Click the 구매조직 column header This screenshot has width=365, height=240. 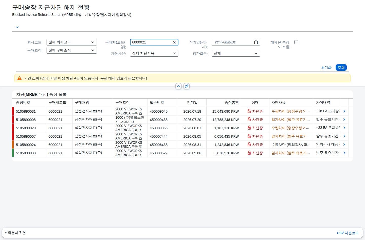130,103
